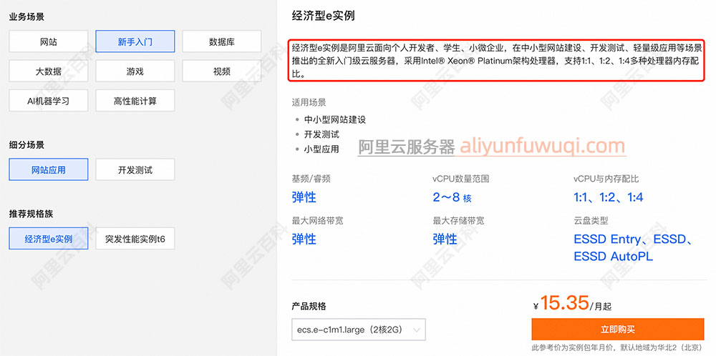This screenshot has width=716, height=356.
Task: Click the 基频/睿频 label
Action: point(311,179)
